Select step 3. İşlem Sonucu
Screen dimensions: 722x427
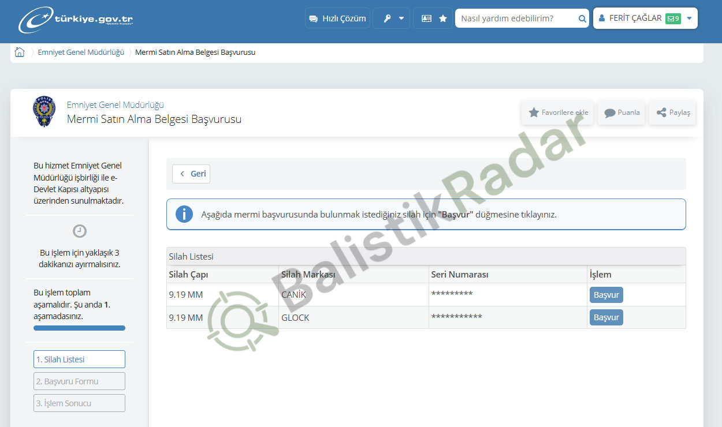pyautogui.click(x=80, y=403)
